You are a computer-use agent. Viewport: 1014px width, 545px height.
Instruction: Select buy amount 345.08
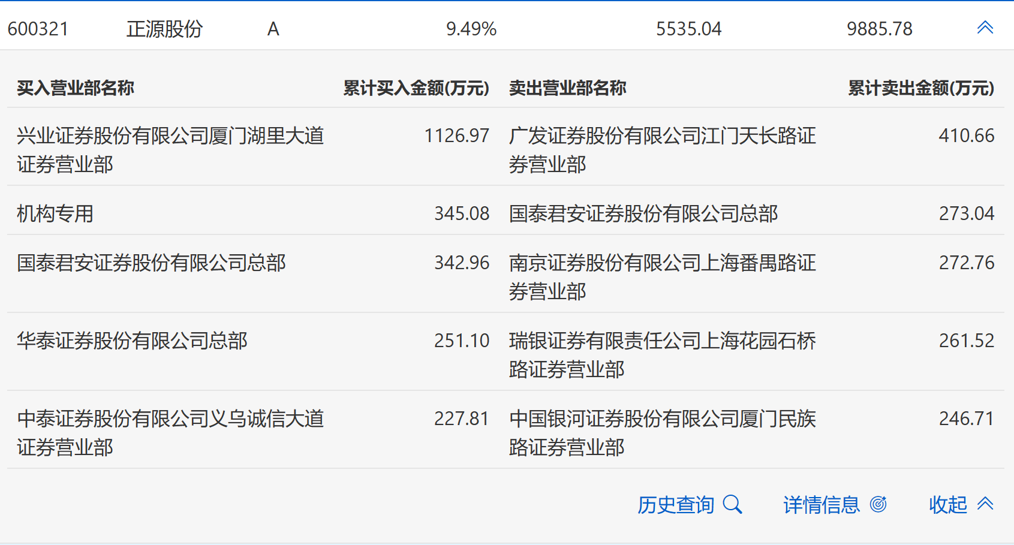click(x=462, y=213)
